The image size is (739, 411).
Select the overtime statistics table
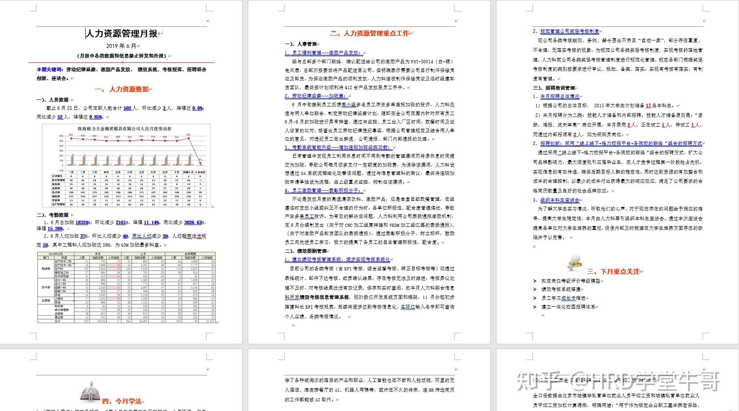pyautogui.click(x=127, y=288)
